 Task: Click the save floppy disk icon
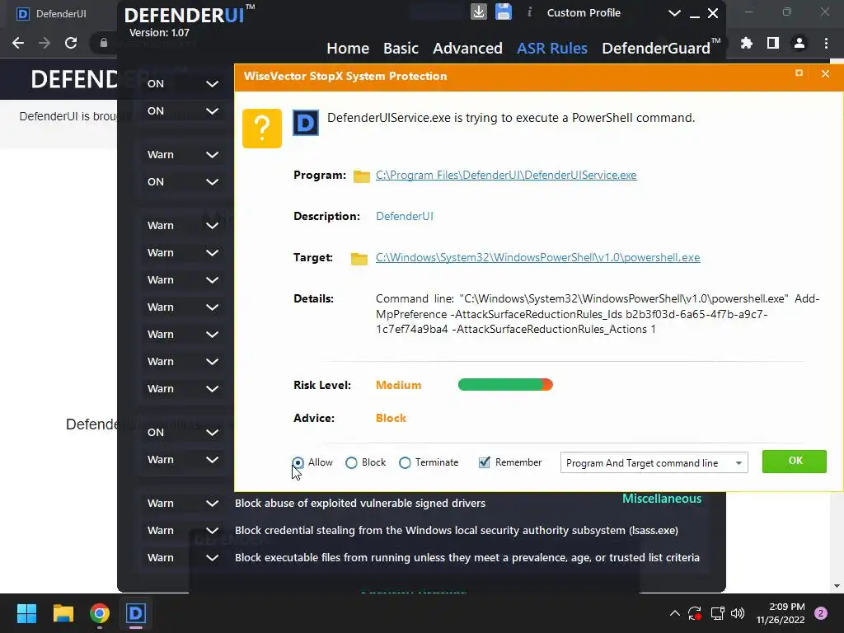pyautogui.click(x=504, y=12)
